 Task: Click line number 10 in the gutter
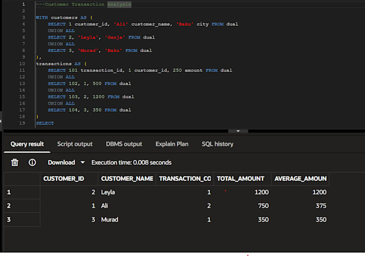click(x=22, y=63)
